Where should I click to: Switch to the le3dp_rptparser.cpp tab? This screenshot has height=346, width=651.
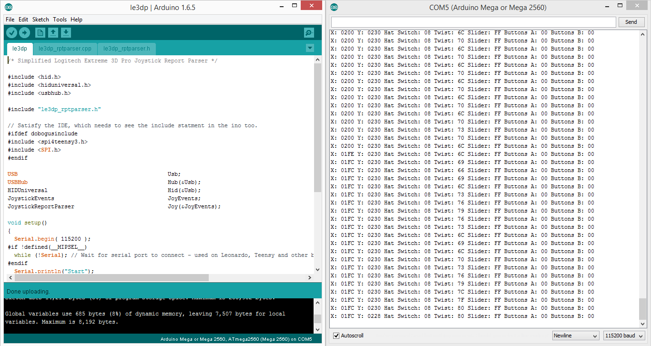(x=65, y=49)
